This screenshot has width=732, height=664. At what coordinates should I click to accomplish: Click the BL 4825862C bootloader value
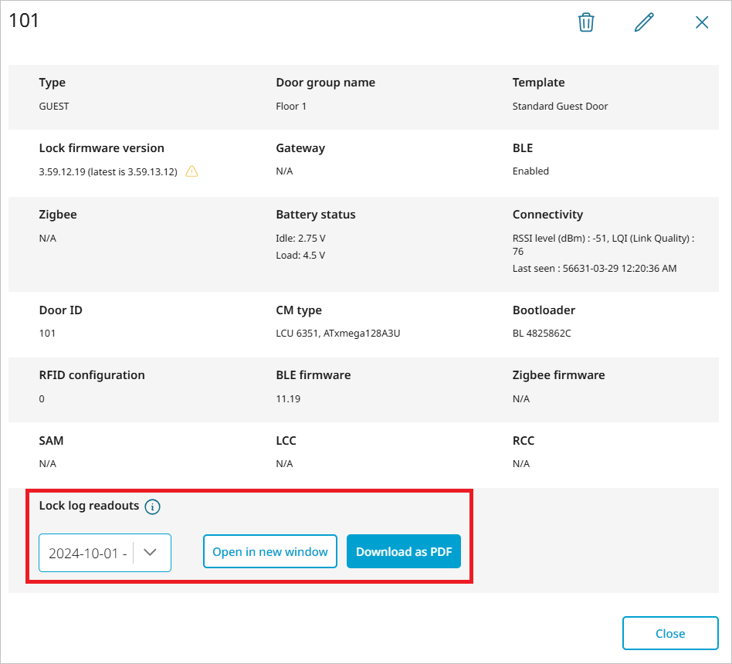[541, 334]
